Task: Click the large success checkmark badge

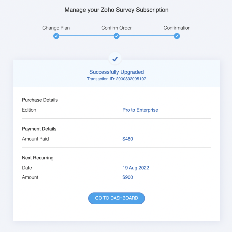Action: 115,58
